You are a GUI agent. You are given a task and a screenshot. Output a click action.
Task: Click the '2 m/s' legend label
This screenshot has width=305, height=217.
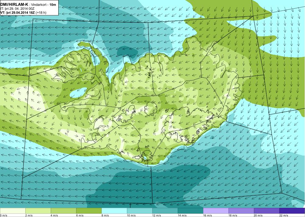(29, 215)
